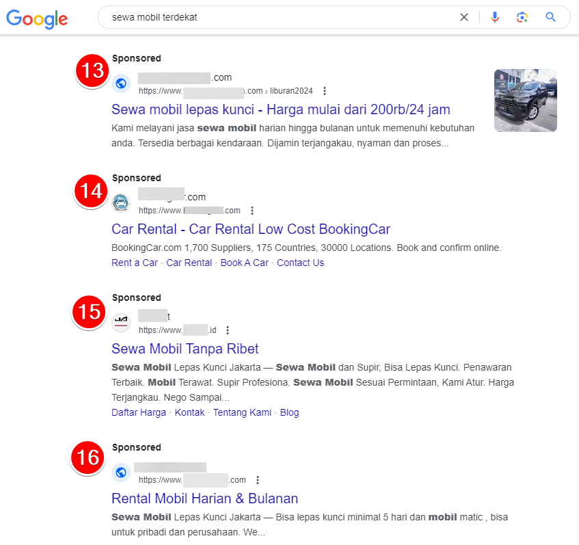The width and height of the screenshot is (579, 545).
Task: Open three-dot menu of BookingCar ad
Action: point(252,211)
